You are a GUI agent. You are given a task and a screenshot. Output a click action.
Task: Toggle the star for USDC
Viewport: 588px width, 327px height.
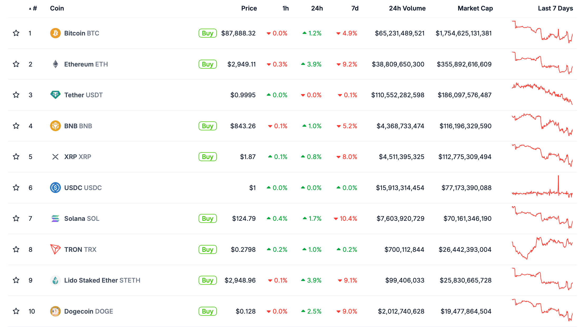(16, 188)
